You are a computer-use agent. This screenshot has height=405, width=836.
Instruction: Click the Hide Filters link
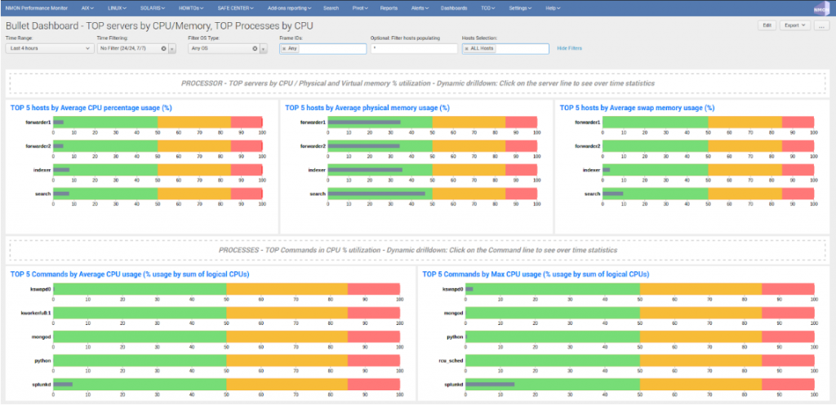569,49
